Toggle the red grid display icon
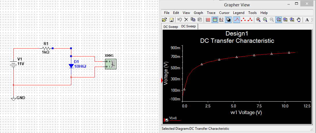316x133 pixels. (x=208, y=20)
